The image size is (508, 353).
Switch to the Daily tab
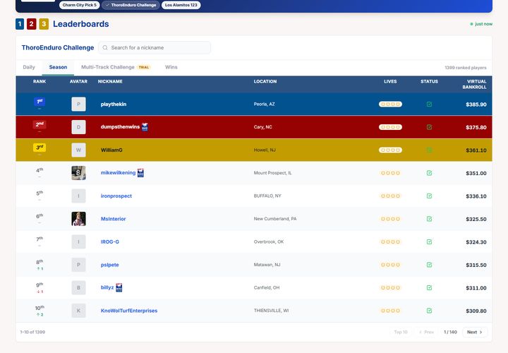pyautogui.click(x=29, y=67)
